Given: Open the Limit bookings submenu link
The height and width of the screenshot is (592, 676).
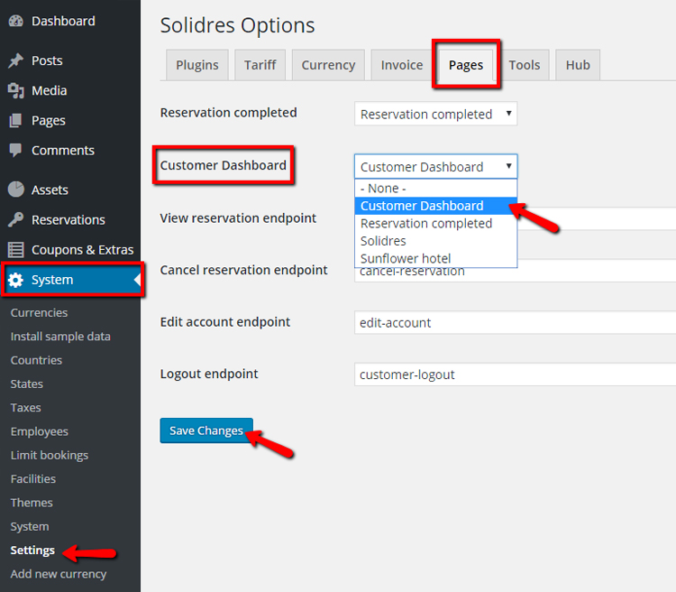Looking at the screenshot, I should coord(50,456).
